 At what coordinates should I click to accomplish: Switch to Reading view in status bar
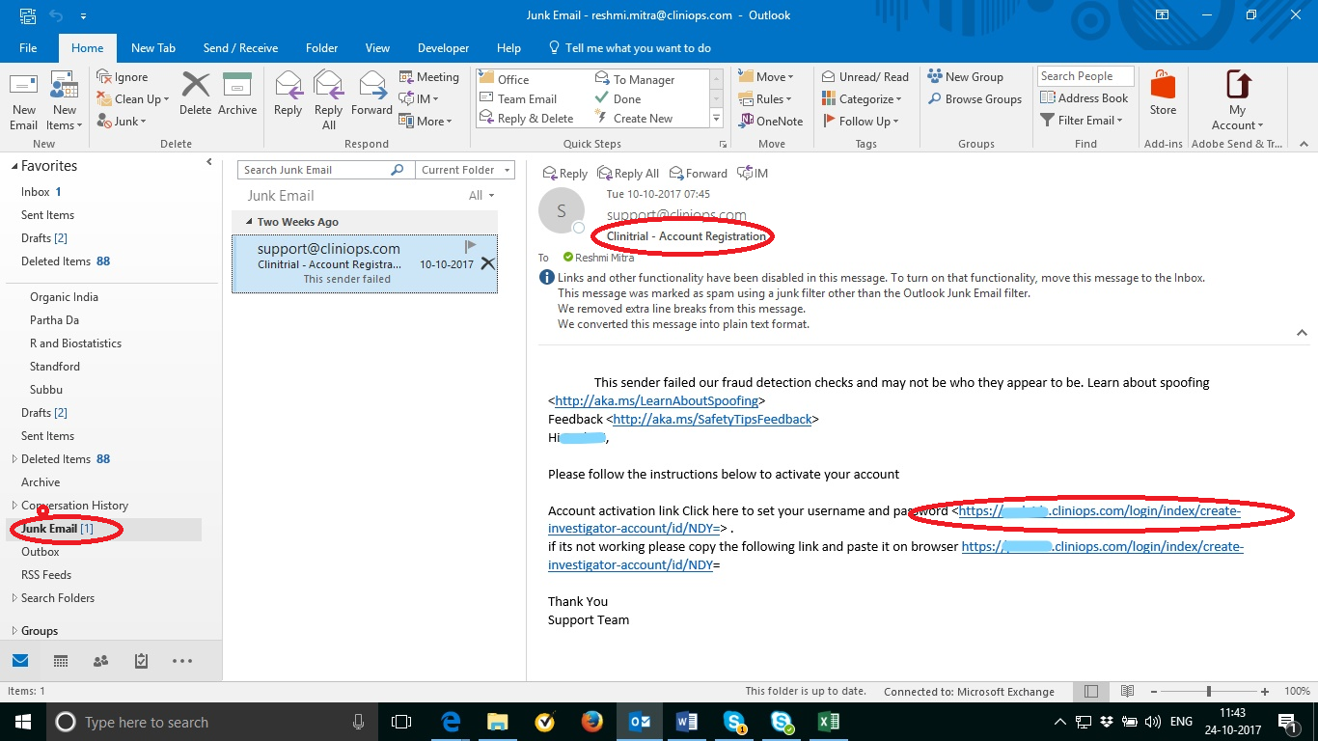pyautogui.click(x=1127, y=692)
